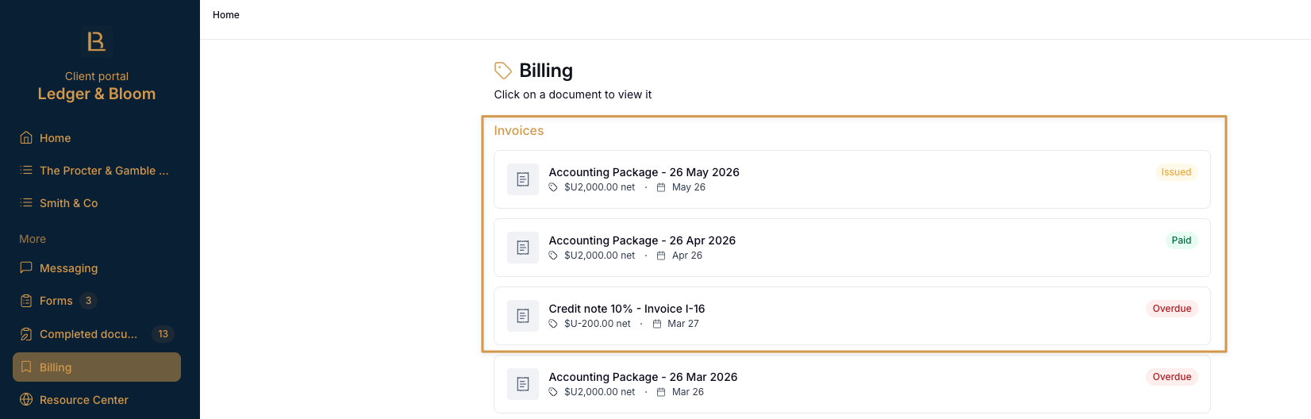Image resolution: width=1311 pixels, height=419 pixels.
Task: Click the Invoices section heading
Action: (x=519, y=131)
